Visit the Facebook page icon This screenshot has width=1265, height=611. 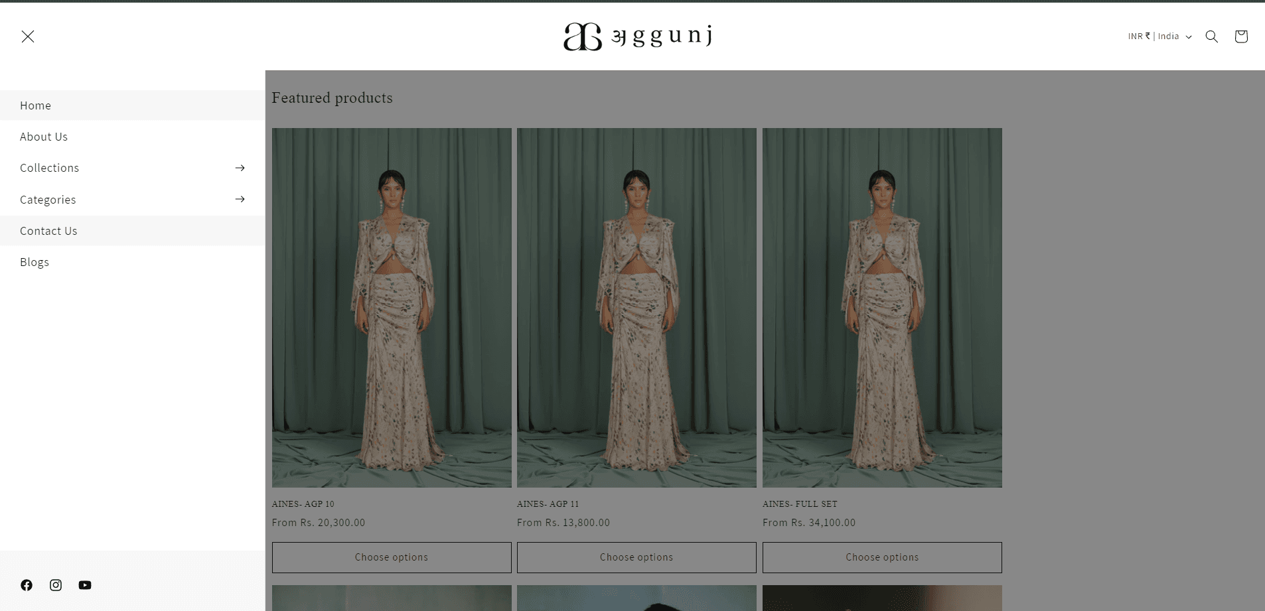tap(27, 585)
